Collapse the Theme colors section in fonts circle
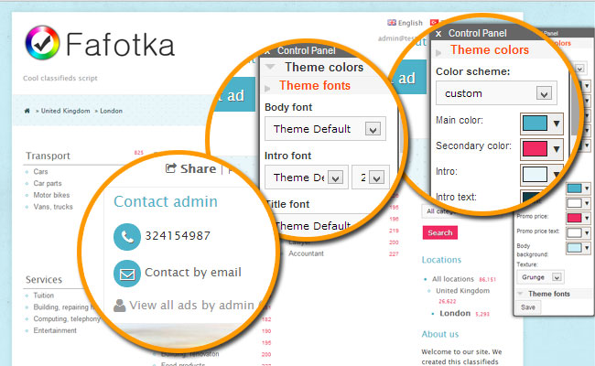The image size is (595, 366). click(270, 67)
